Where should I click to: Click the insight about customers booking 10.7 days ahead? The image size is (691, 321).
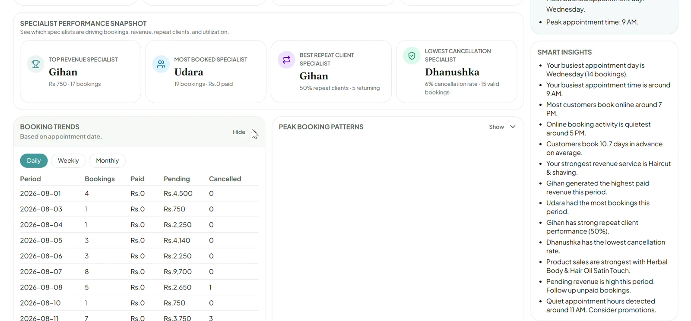(604, 148)
